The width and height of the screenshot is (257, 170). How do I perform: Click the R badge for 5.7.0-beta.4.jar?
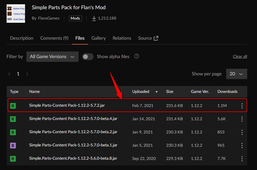[x=13, y=119]
